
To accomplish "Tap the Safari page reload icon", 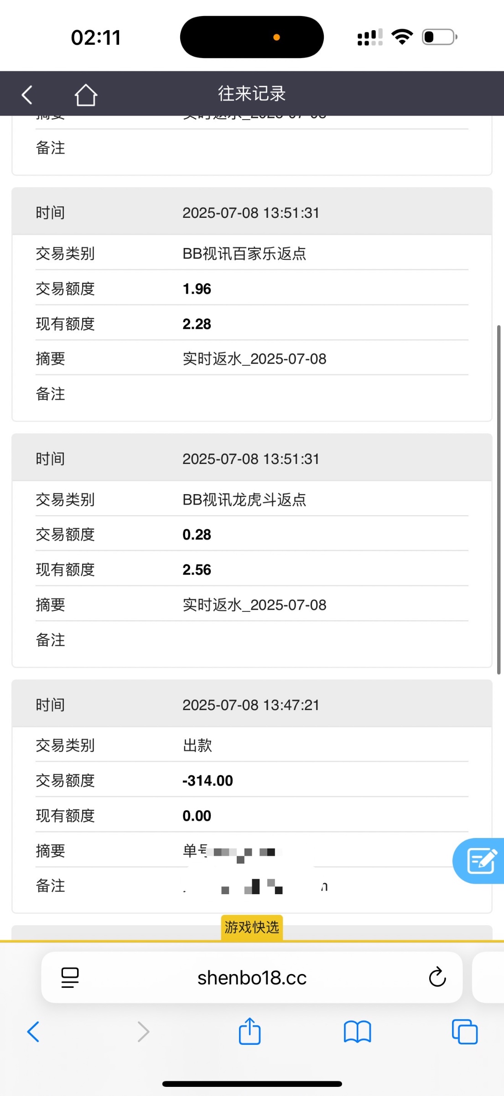I will [x=437, y=977].
